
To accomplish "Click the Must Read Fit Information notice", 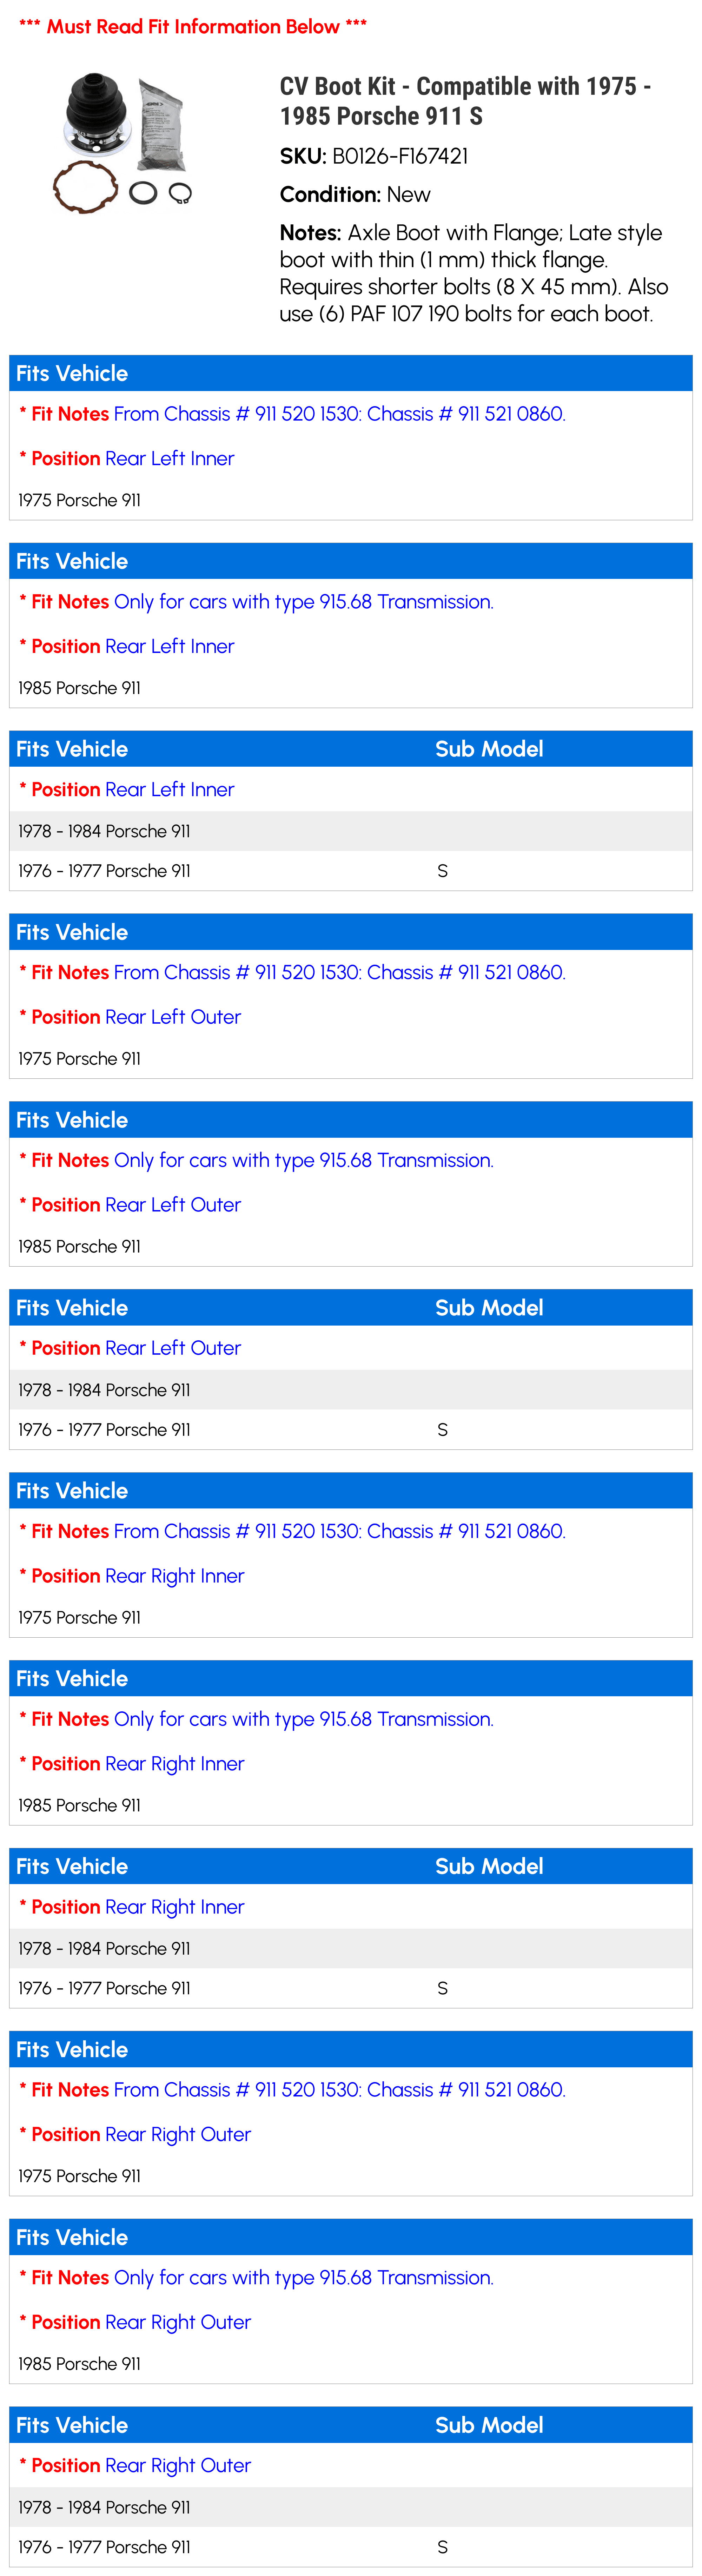I will [193, 27].
